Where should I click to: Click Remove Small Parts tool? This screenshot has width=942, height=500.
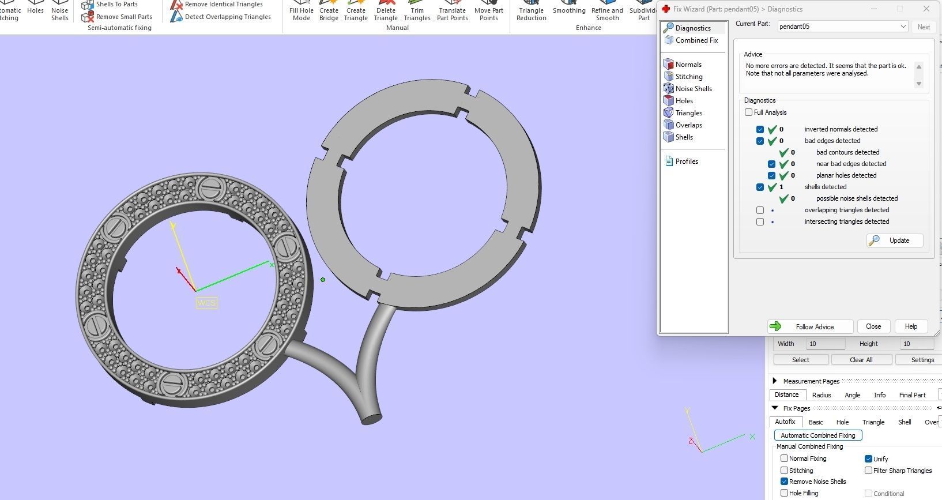pyautogui.click(x=117, y=17)
